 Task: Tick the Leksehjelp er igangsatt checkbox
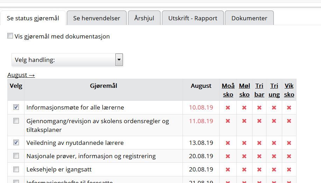[16, 169]
